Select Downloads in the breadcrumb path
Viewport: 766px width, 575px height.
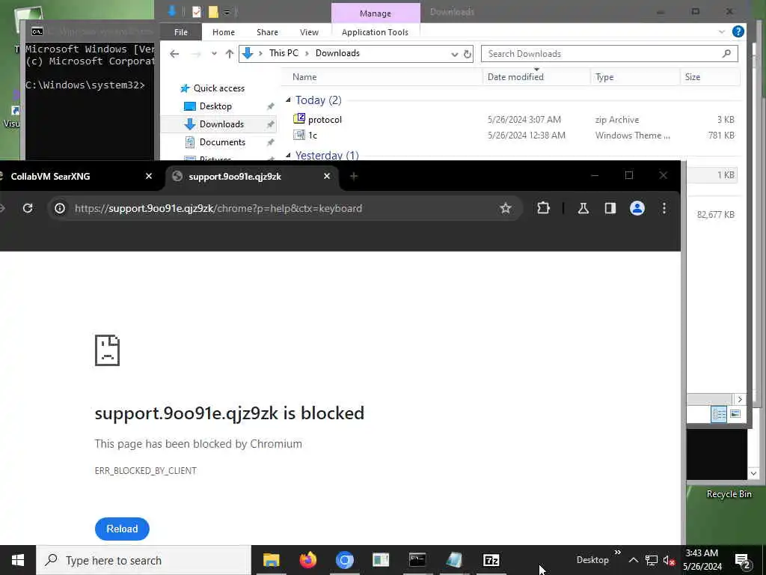pos(337,53)
